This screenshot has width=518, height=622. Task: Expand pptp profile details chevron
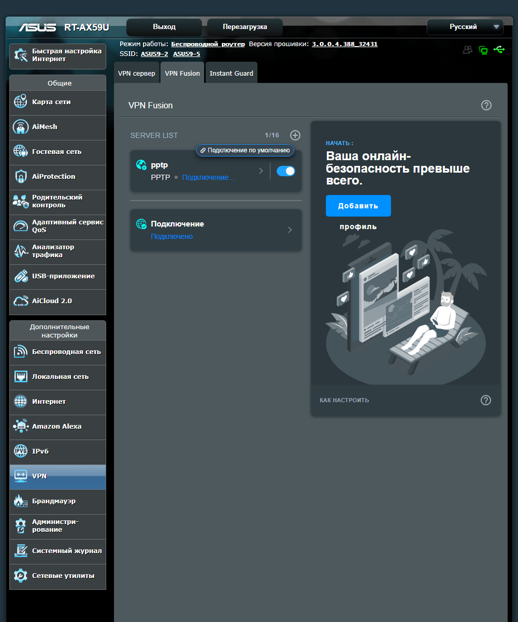[261, 171]
